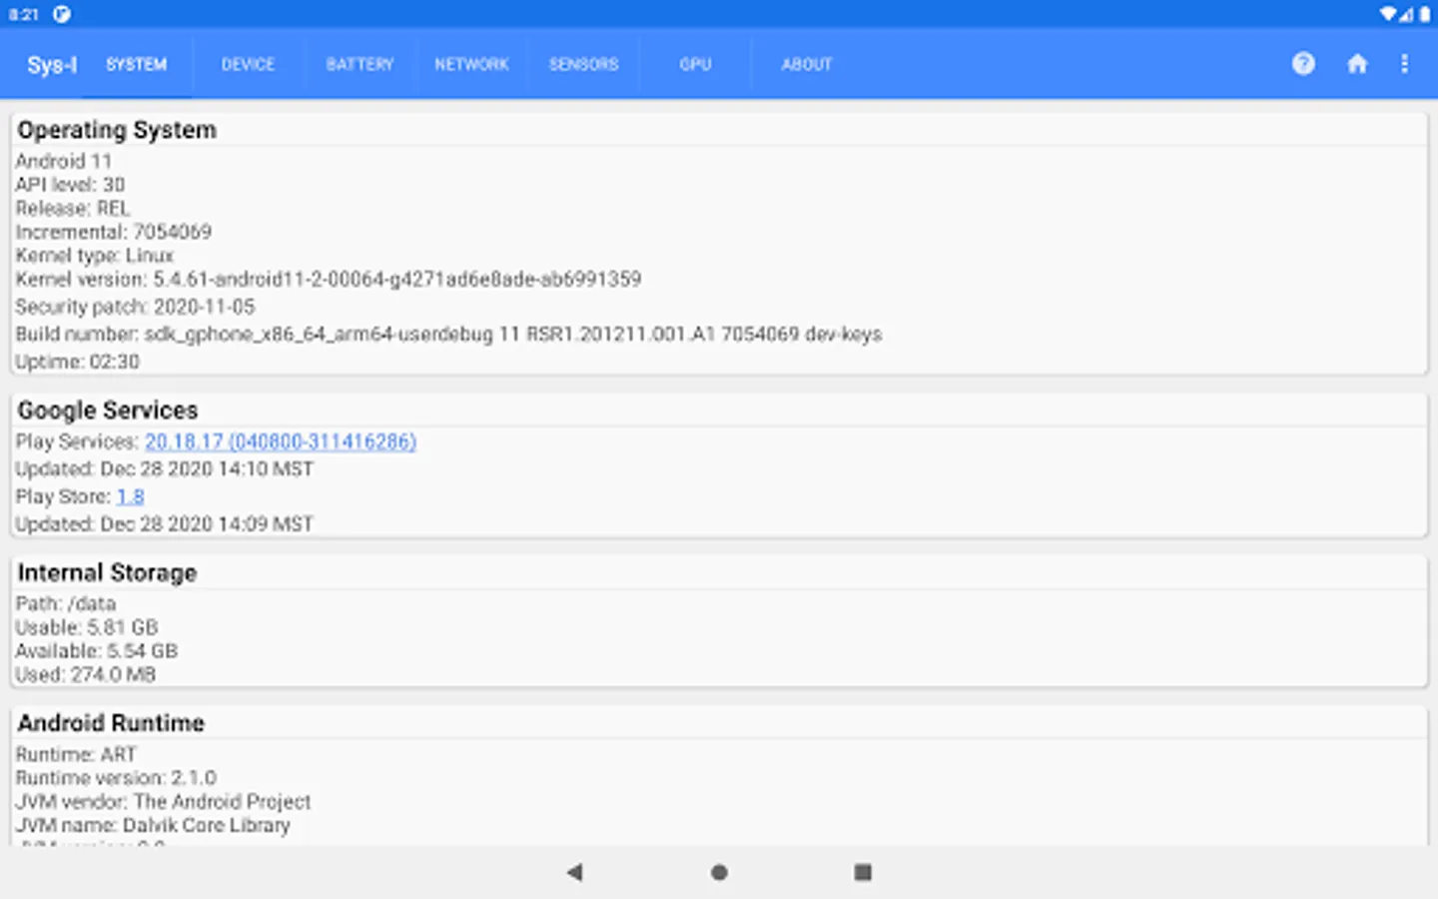Viewport: 1438px width, 899px height.
Task: Switch to the BATTERY tab
Action: pyautogui.click(x=359, y=64)
